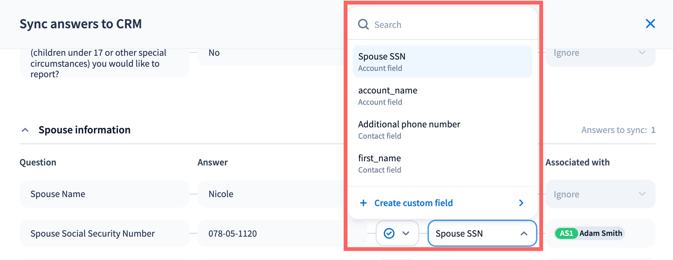Pick the Additional phone number contact field
This screenshot has height=260, width=673.
click(442, 130)
